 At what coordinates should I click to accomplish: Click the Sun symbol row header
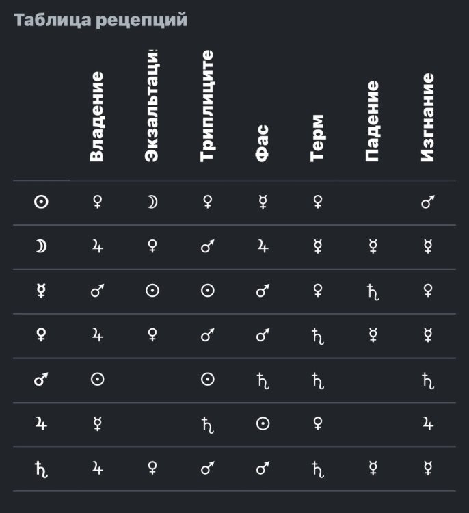(41, 202)
